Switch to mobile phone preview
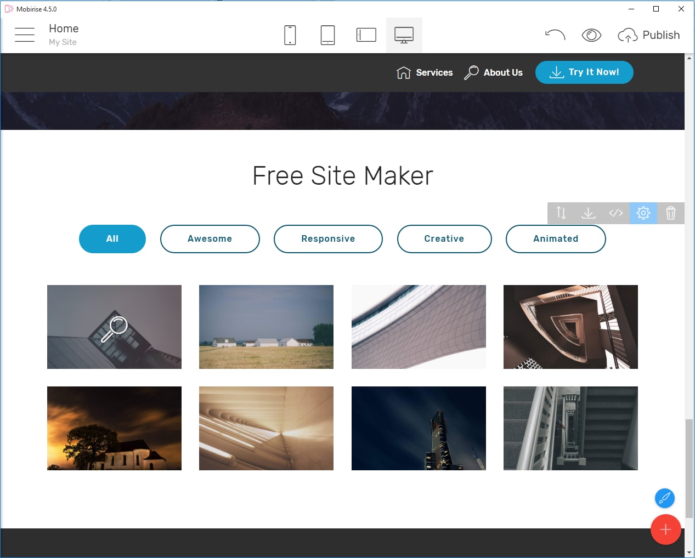 290,35
